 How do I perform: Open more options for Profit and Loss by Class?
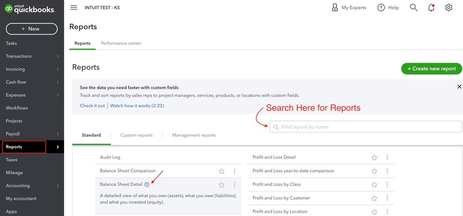coord(387,184)
